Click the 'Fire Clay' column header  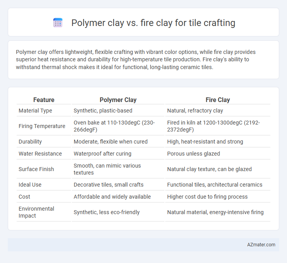pos(218,100)
